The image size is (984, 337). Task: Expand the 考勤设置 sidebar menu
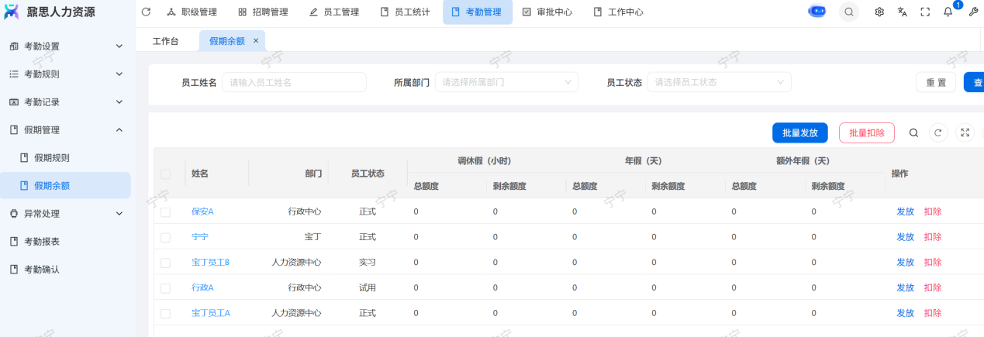[65, 46]
